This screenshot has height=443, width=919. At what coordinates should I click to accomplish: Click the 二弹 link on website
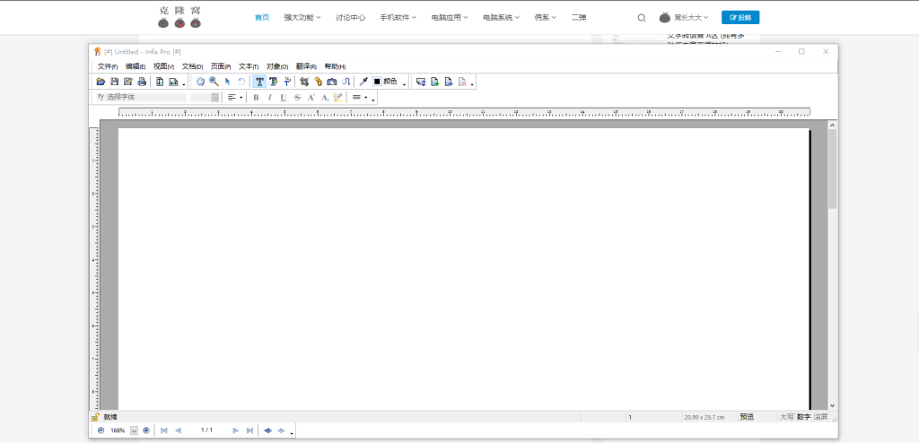click(579, 18)
